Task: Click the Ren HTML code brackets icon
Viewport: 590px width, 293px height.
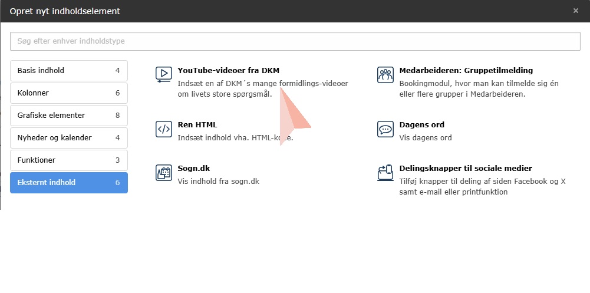Action: click(163, 129)
